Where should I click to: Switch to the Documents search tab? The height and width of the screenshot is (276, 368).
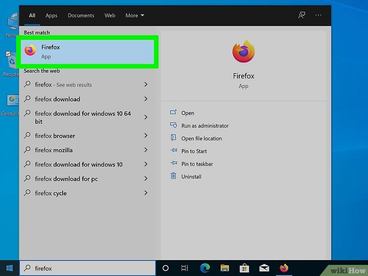click(x=81, y=16)
